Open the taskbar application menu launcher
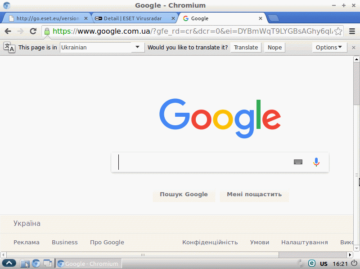 9,264
